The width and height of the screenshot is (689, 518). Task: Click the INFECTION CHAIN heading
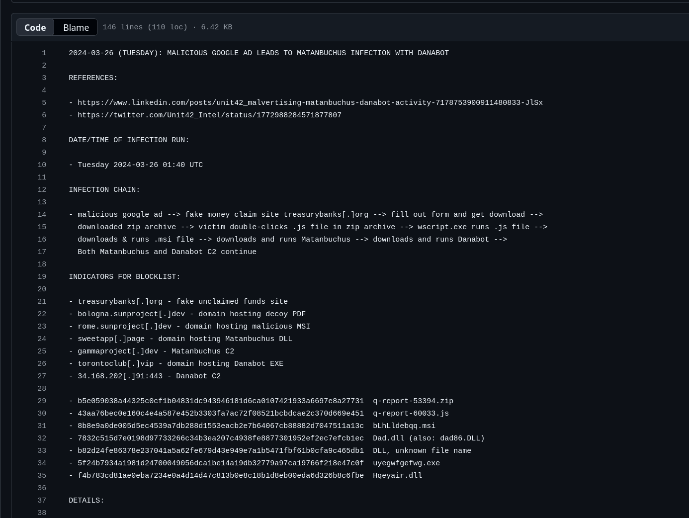104,190
